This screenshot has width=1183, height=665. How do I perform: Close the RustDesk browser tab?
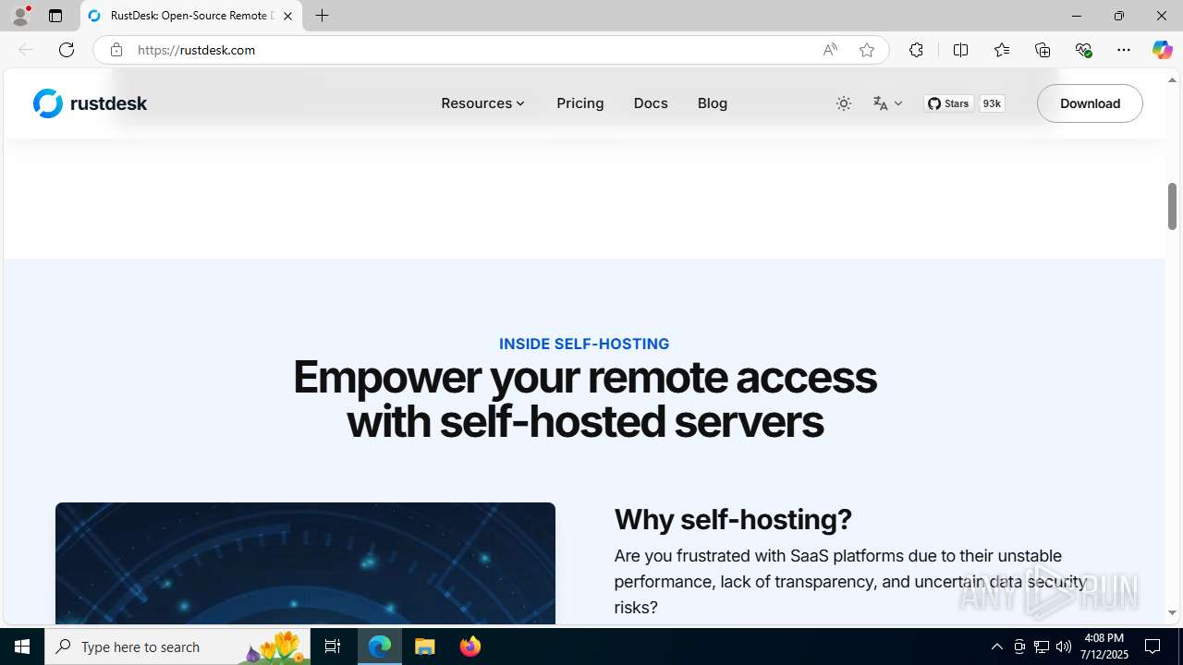pyautogui.click(x=287, y=16)
